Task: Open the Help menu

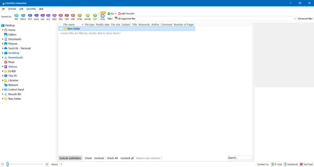Action: 41,9
